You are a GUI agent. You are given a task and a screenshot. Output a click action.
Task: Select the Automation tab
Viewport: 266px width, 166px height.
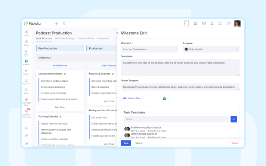(103, 39)
